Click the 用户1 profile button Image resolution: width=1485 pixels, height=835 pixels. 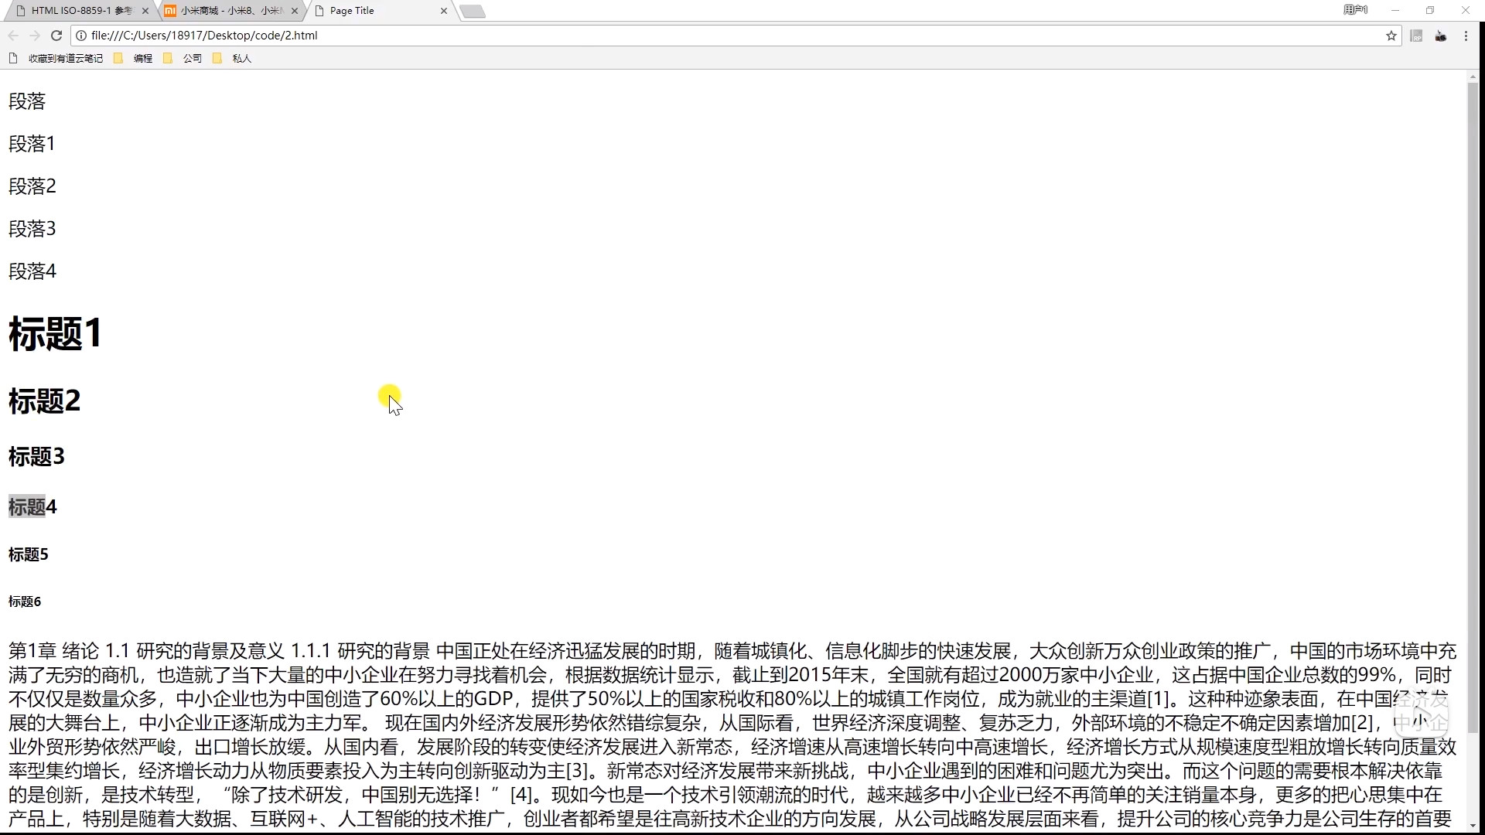click(x=1355, y=10)
